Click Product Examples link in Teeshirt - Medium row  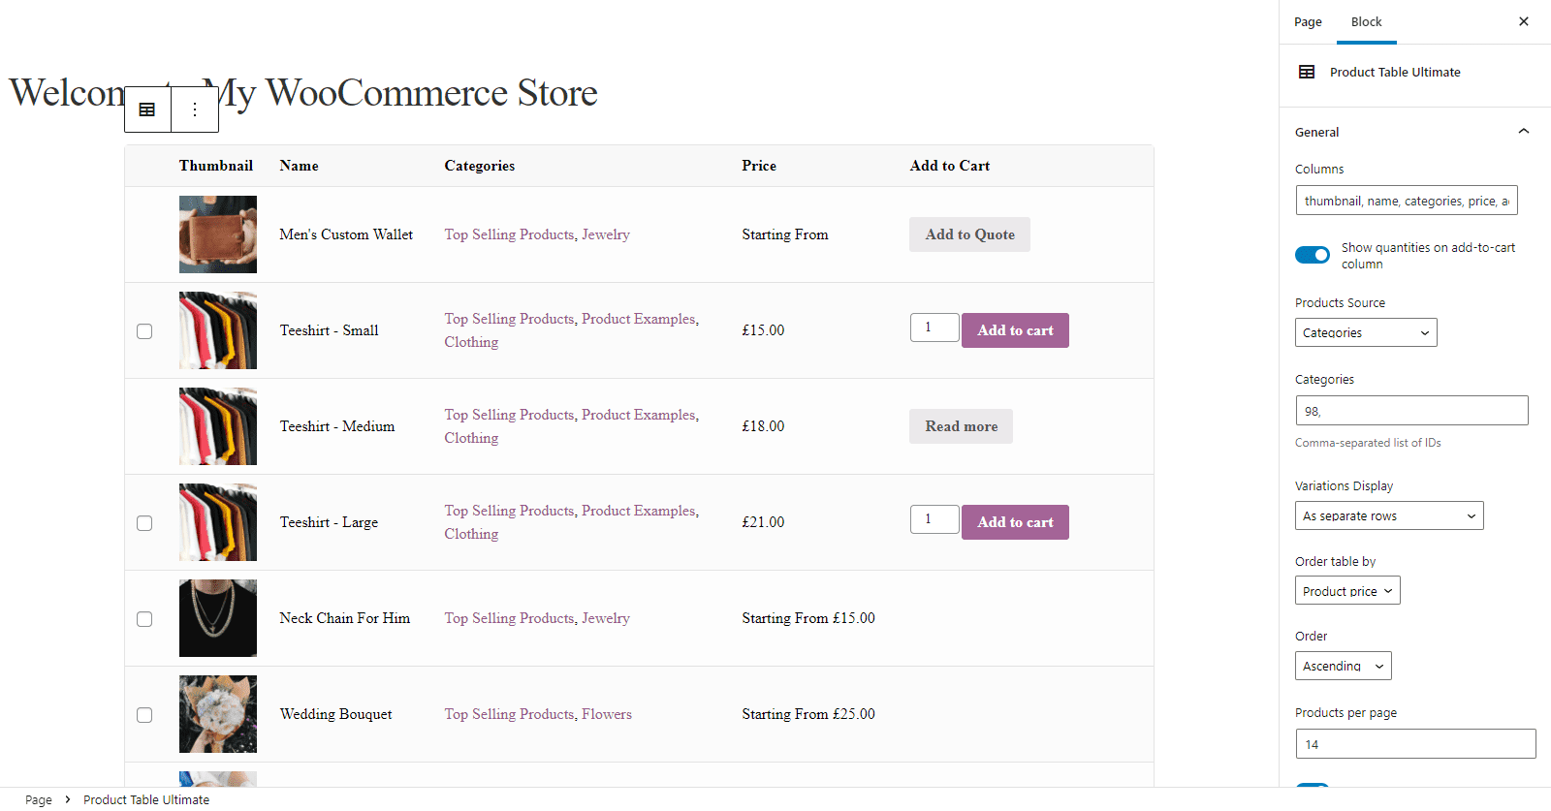[639, 415]
